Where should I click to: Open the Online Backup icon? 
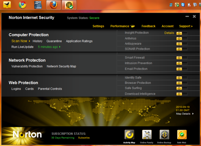point(164,134)
